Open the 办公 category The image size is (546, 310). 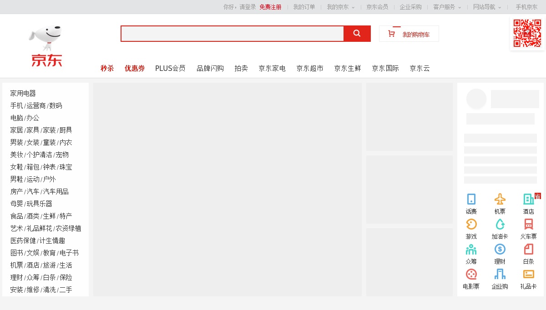(33, 118)
